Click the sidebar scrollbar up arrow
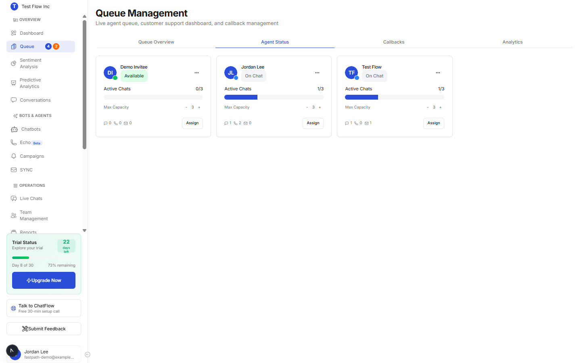The image size is (581, 363). coord(84,17)
